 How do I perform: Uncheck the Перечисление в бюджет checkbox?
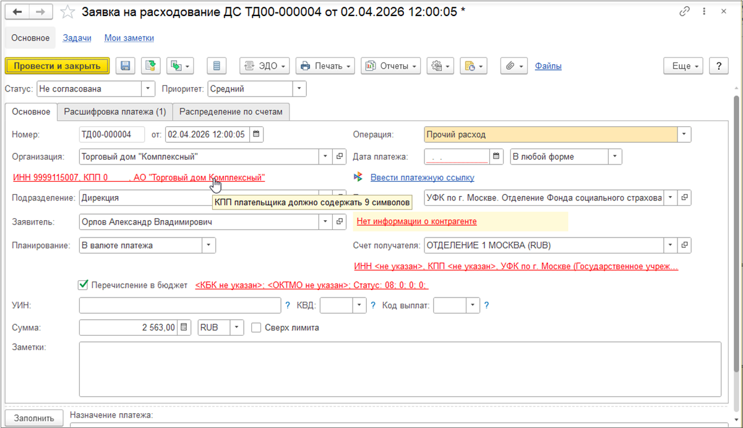83,285
